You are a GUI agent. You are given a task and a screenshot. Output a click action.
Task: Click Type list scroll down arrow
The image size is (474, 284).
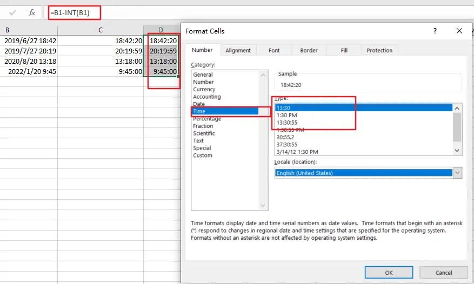pos(457,151)
